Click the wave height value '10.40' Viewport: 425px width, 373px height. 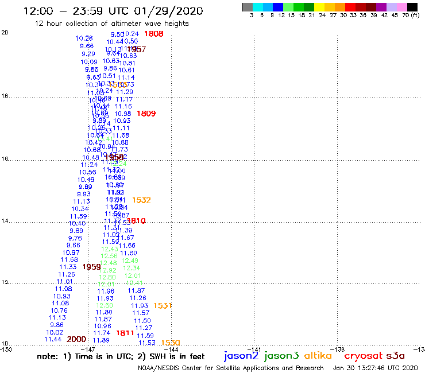(x=78, y=223)
